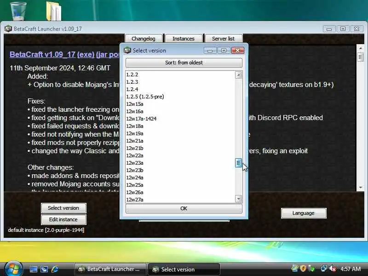Click the network tray icon
This screenshot has height=276, width=368.
[x=324, y=268]
